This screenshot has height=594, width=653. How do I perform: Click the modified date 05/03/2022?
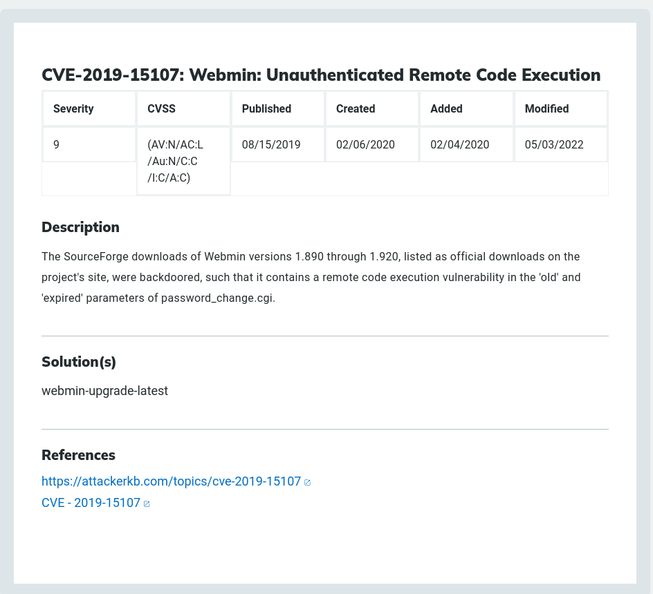point(554,145)
